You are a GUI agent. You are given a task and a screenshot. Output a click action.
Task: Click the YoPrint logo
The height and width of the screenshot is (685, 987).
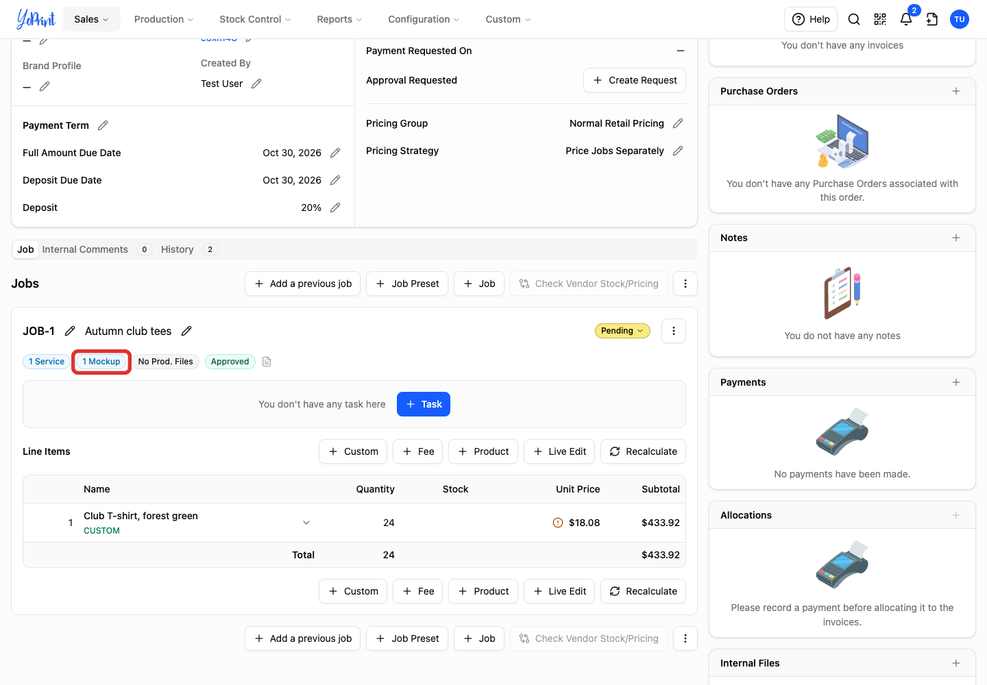[x=36, y=19]
